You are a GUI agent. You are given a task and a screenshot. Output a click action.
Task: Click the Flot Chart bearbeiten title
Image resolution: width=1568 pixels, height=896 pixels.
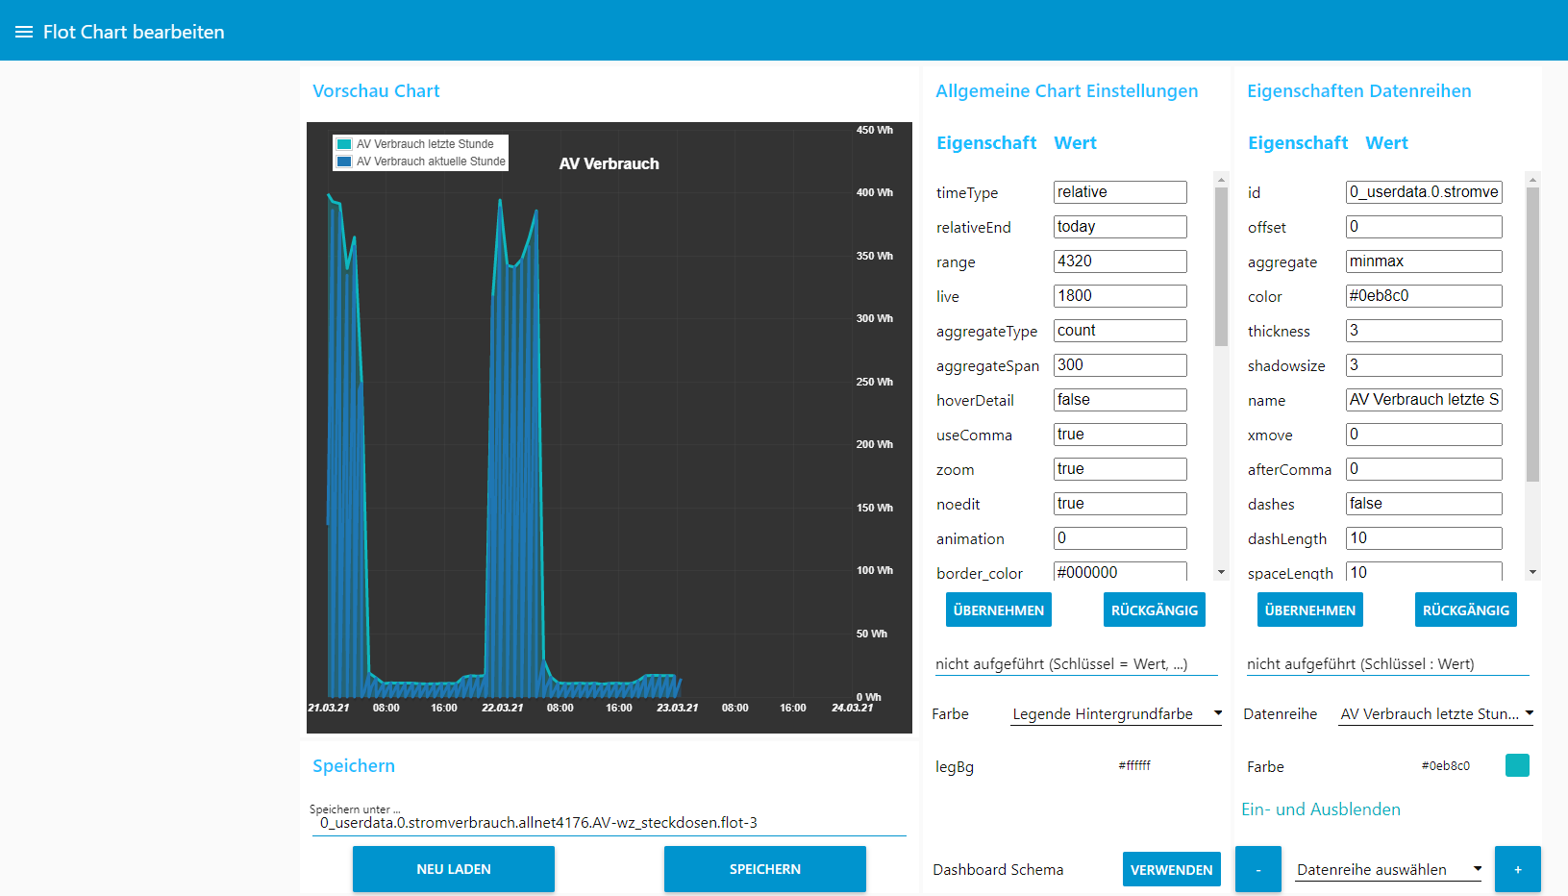134,32
